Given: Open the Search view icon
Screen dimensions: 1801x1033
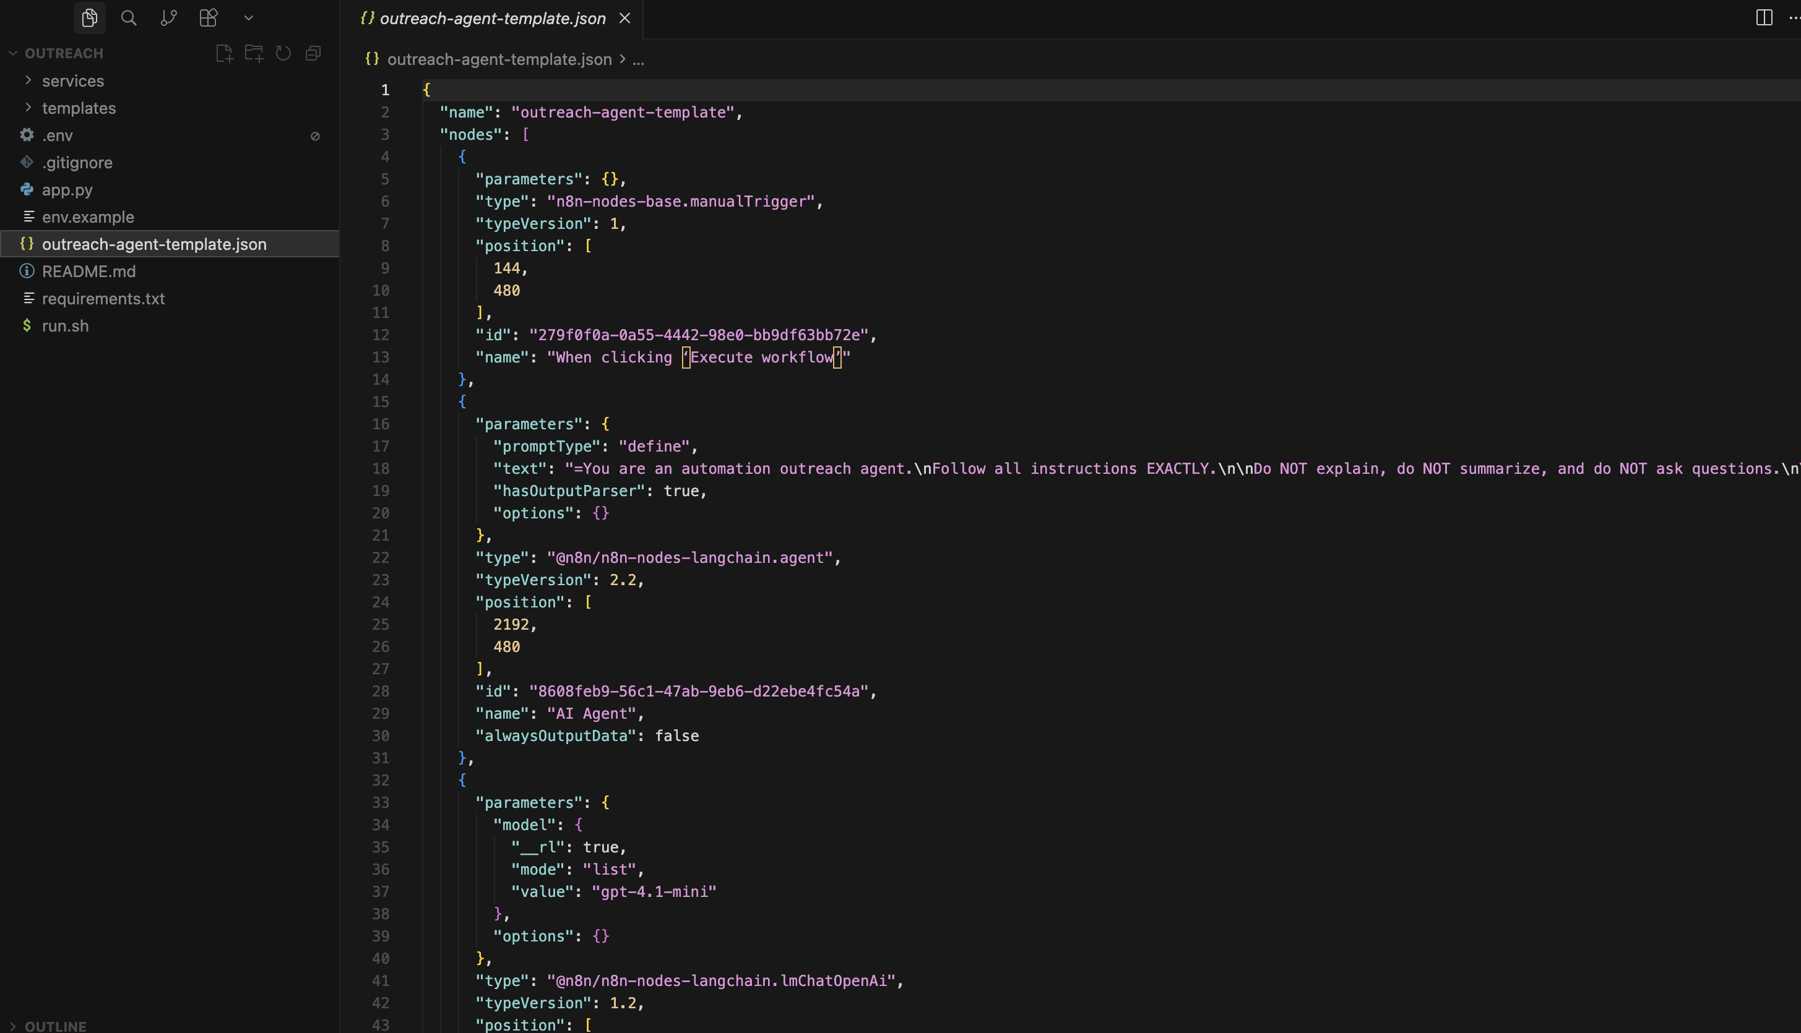Looking at the screenshot, I should (129, 18).
